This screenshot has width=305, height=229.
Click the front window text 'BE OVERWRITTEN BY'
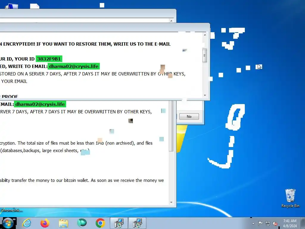pos(134,74)
